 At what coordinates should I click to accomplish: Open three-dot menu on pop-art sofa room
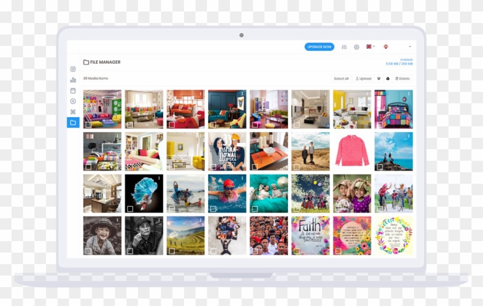[x=117, y=94]
